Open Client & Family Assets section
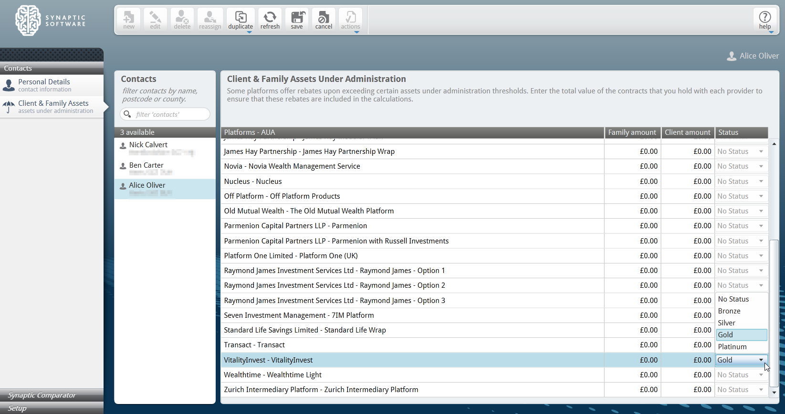The width and height of the screenshot is (785, 414). [52, 107]
